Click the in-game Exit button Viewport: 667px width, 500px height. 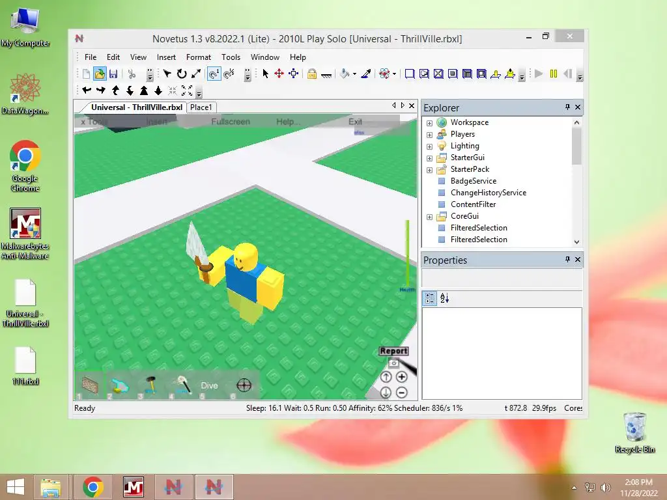point(355,122)
